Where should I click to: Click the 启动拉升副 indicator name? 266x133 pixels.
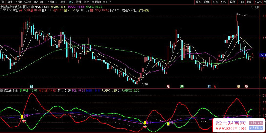click(x=11, y=90)
